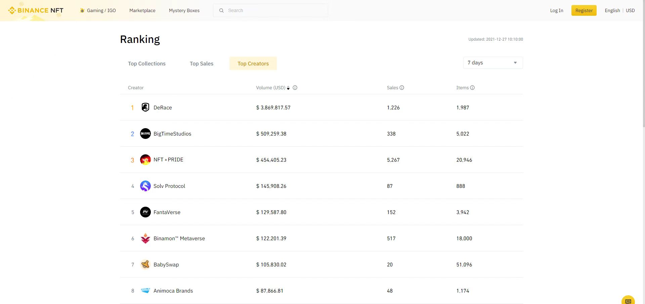
Task: Click the Binance NFT logo
Action: [x=36, y=10]
